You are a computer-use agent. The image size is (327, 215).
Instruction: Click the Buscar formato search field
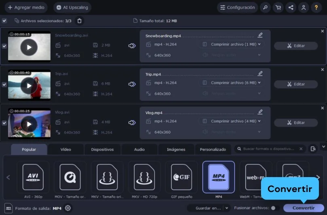269,149
